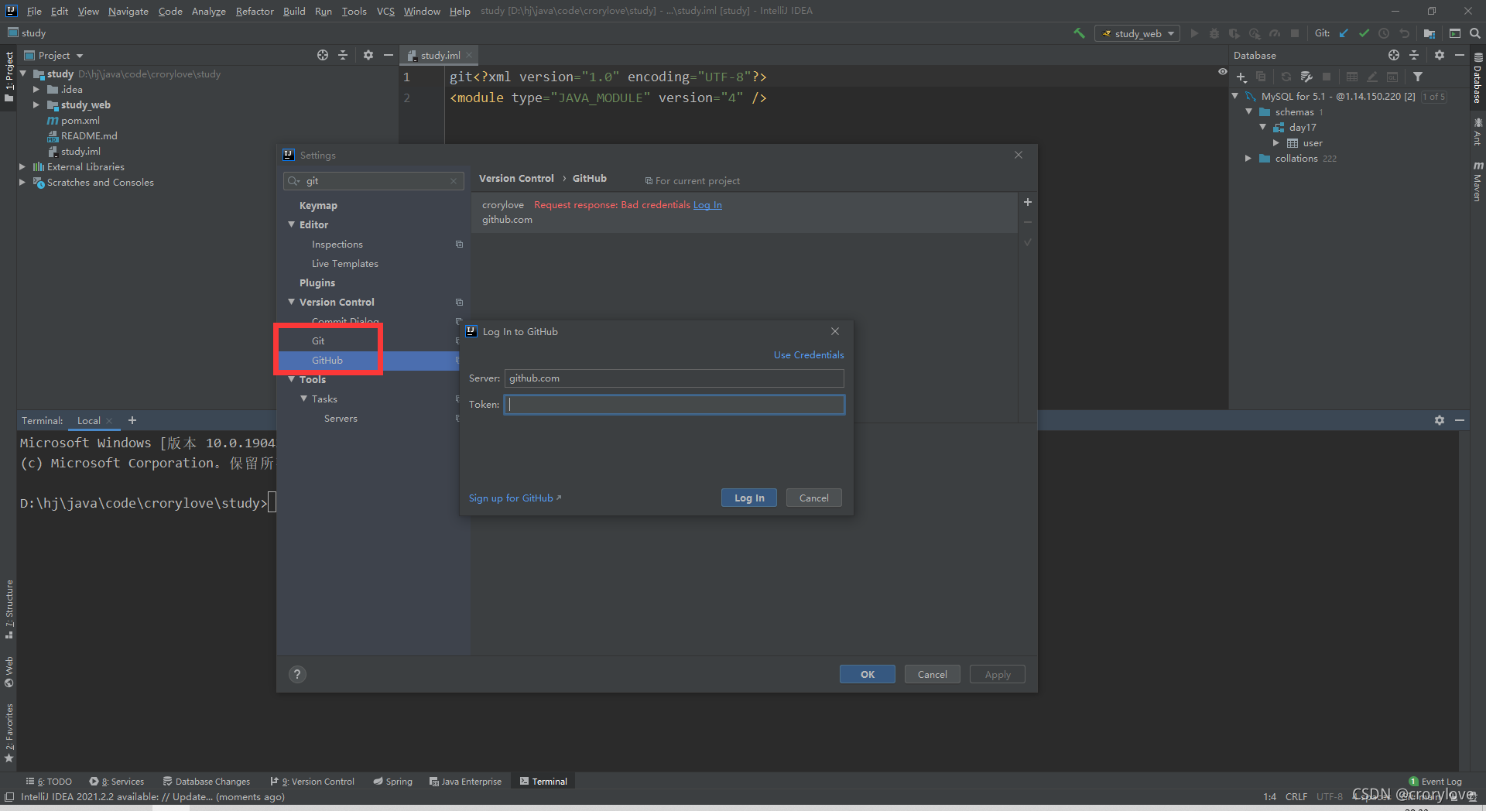
Task: Click Sign up for GitHub link
Action: 515,498
